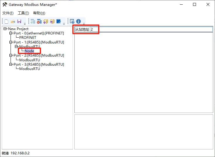
Task: Open an existing project file
Action: click(13, 22)
